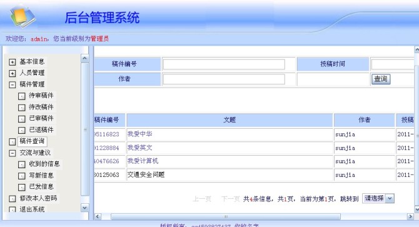Click manuscript number ending 0476626
Screen dimensions: 419x227
click(x=106, y=161)
